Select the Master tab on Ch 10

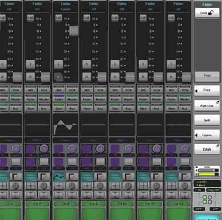click(x=128, y=98)
